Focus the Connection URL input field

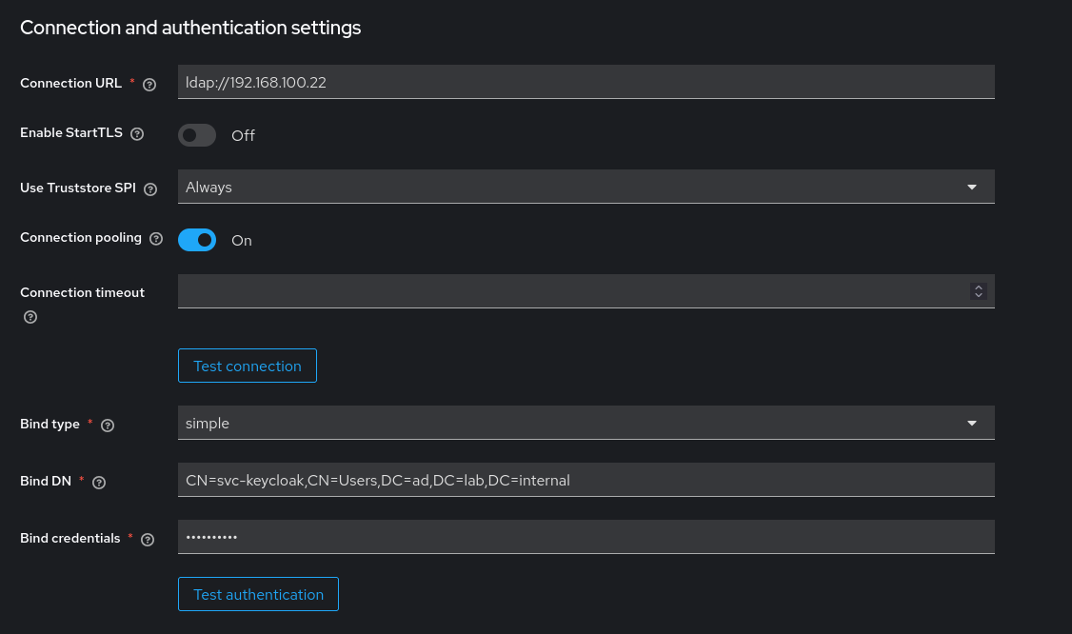click(x=586, y=82)
